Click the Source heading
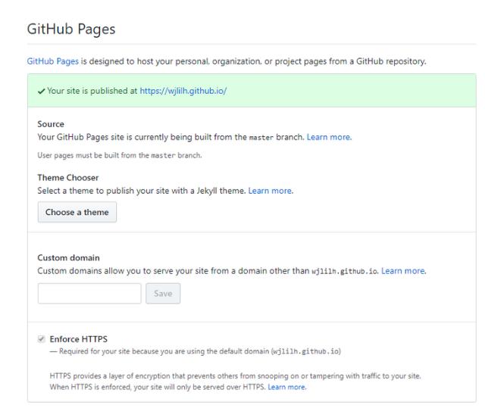Viewport: 485px width, 408px height. [x=51, y=124]
